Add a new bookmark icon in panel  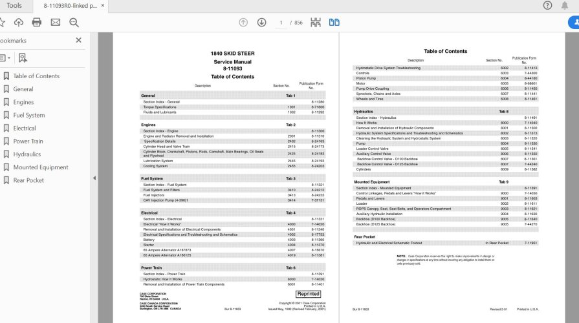(23, 57)
